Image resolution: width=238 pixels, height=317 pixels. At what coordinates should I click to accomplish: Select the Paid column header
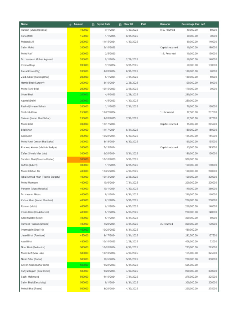(x=143, y=24)
